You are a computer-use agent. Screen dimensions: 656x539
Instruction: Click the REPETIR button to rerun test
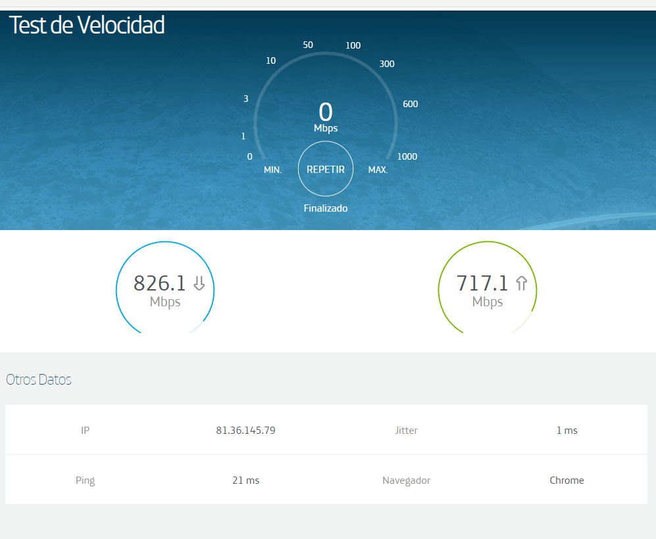point(326,169)
